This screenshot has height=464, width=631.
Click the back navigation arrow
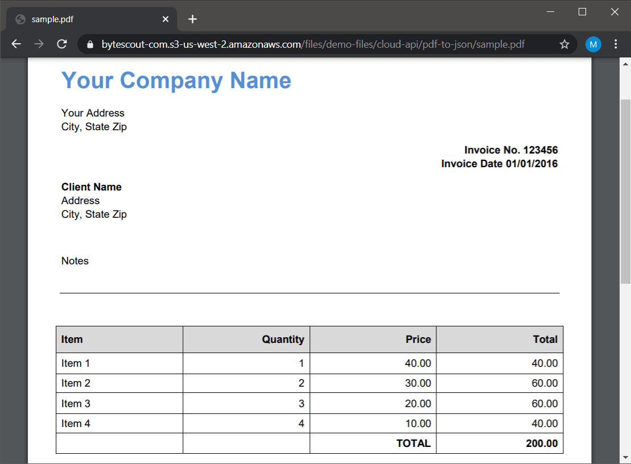coord(15,44)
